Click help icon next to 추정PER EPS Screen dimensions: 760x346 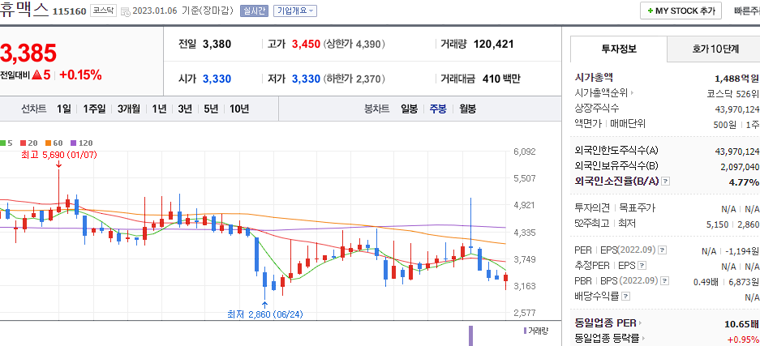click(642, 266)
